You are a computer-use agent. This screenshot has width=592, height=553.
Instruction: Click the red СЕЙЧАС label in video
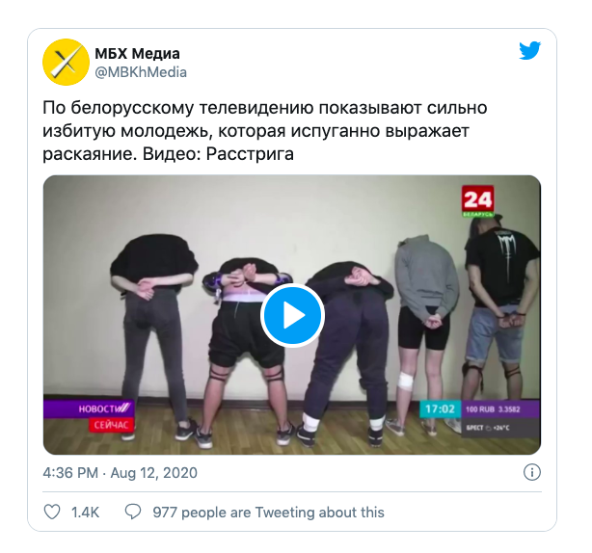[x=112, y=425]
